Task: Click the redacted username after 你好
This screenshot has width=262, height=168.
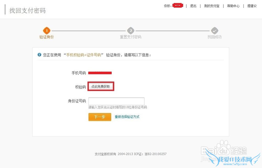Action: [178, 6]
